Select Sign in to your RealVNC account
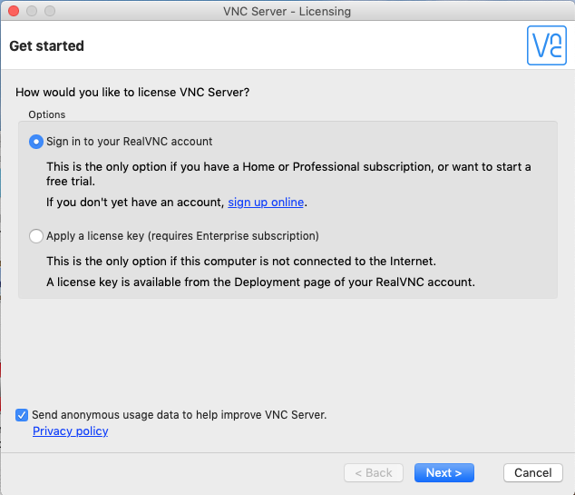This screenshot has width=575, height=495. [36, 142]
